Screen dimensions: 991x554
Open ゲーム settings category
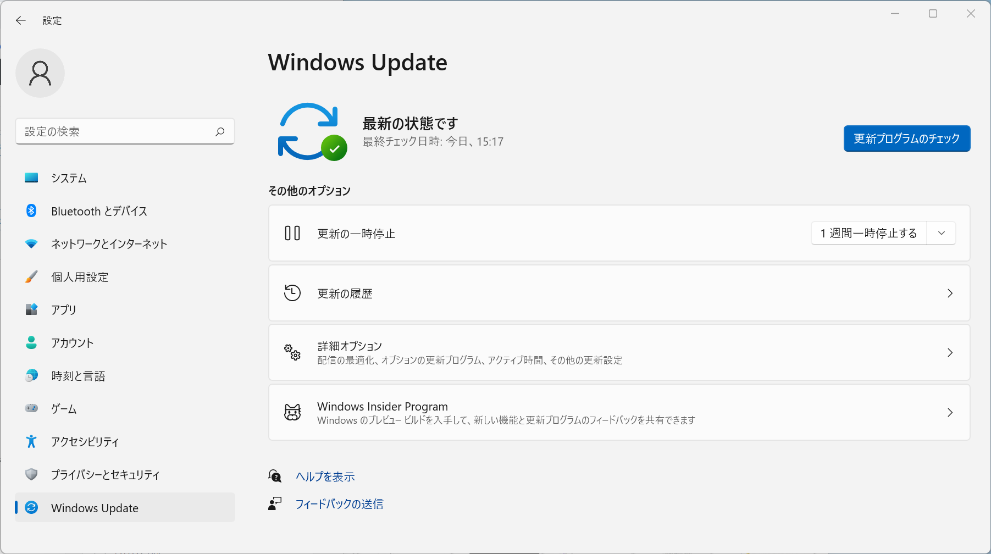point(125,408)
